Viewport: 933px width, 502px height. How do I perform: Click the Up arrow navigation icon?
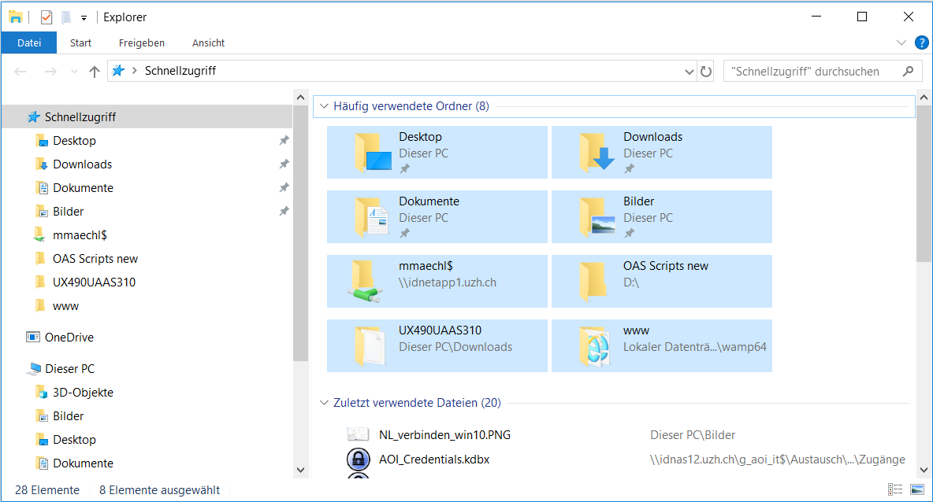click(x=95, y=72)
